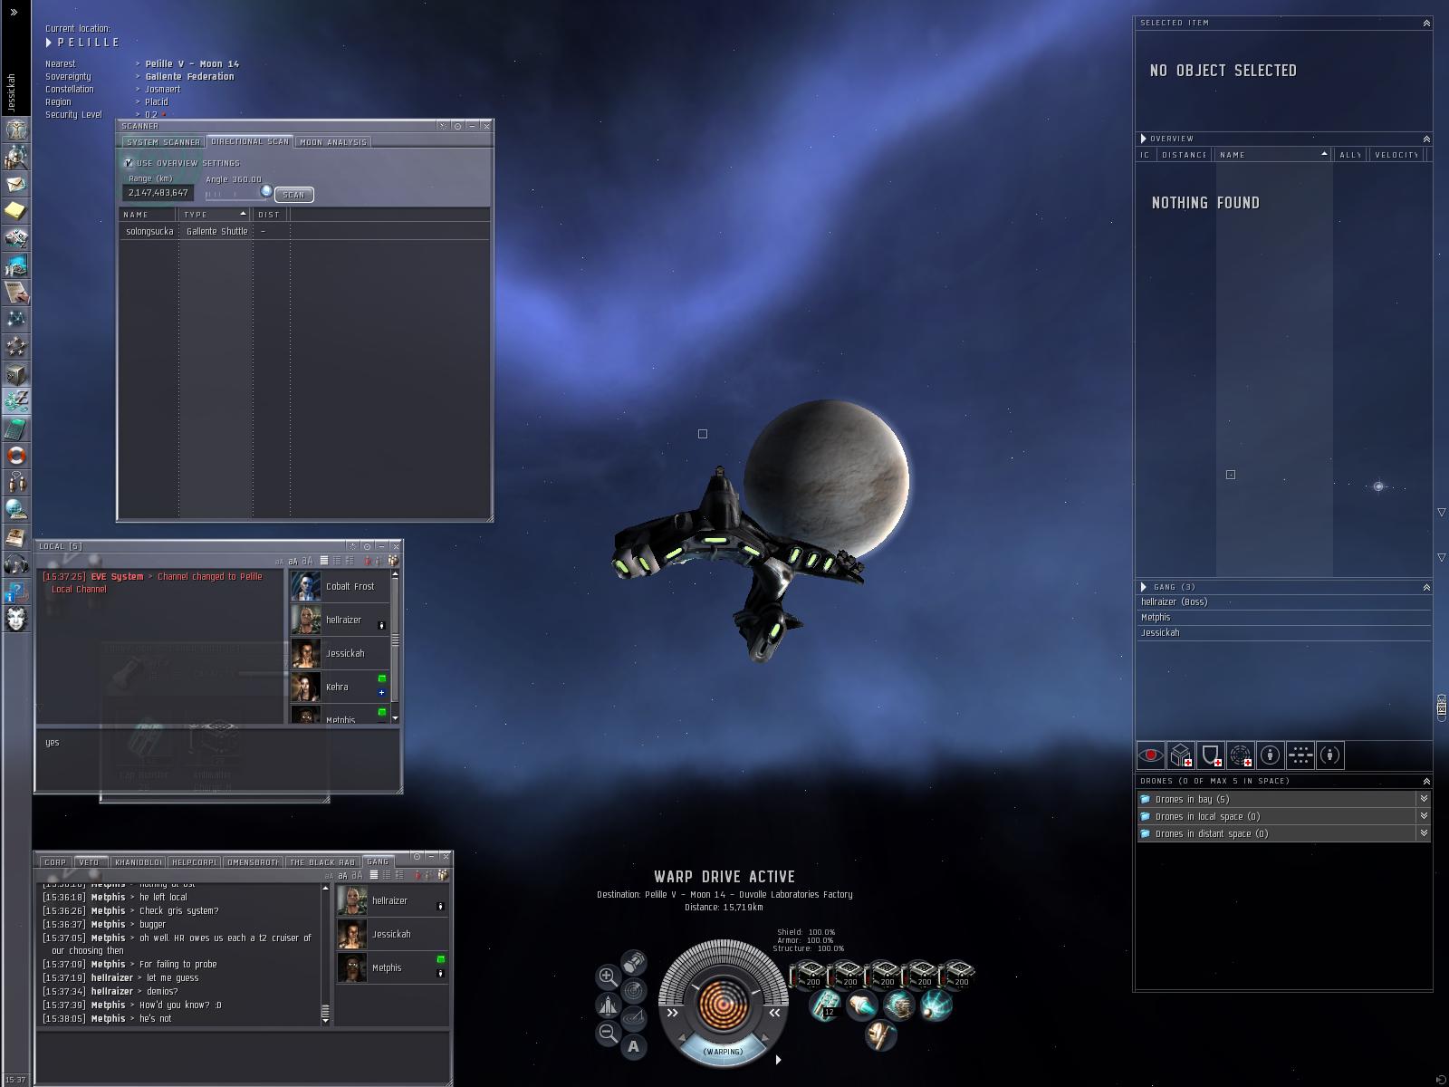Activate the module showing charge count 12
This screenshot has width=1449, height=1087.
tap(825, 1005)
